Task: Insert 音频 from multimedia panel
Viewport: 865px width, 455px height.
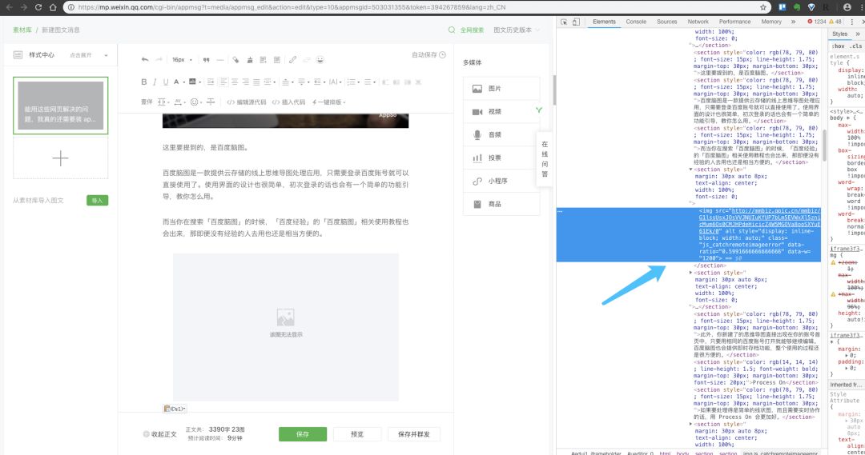Action: 501,135
